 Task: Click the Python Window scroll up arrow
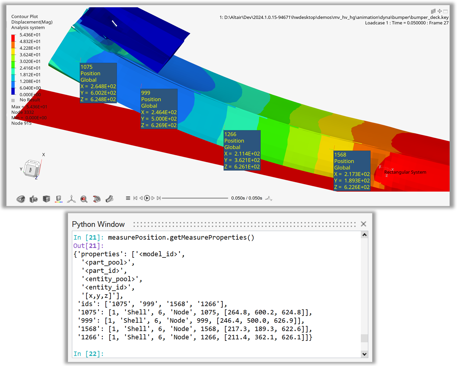pyautogui.click(x=365, y=235)
